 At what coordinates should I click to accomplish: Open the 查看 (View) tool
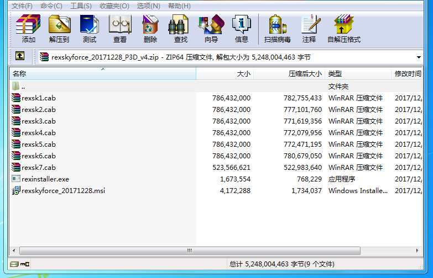click(x=120, y=29)
